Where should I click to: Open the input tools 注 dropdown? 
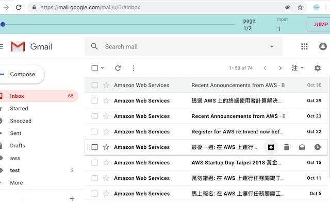click(298, 68)
